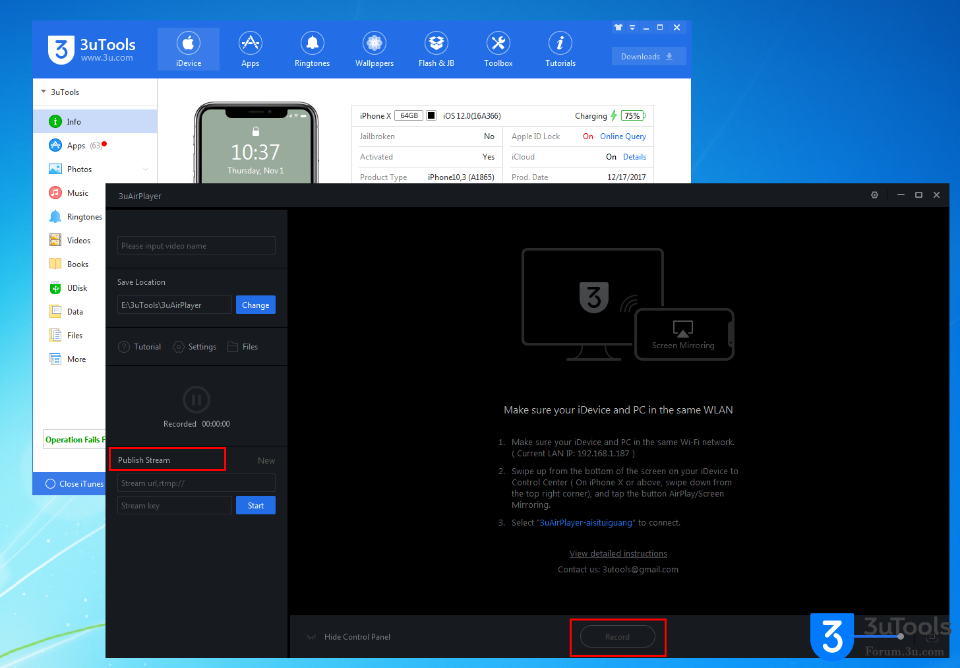This screenshot has height=668, width=960.
Task: Click the 64GB storage label
Action: (x=409, y=115)
